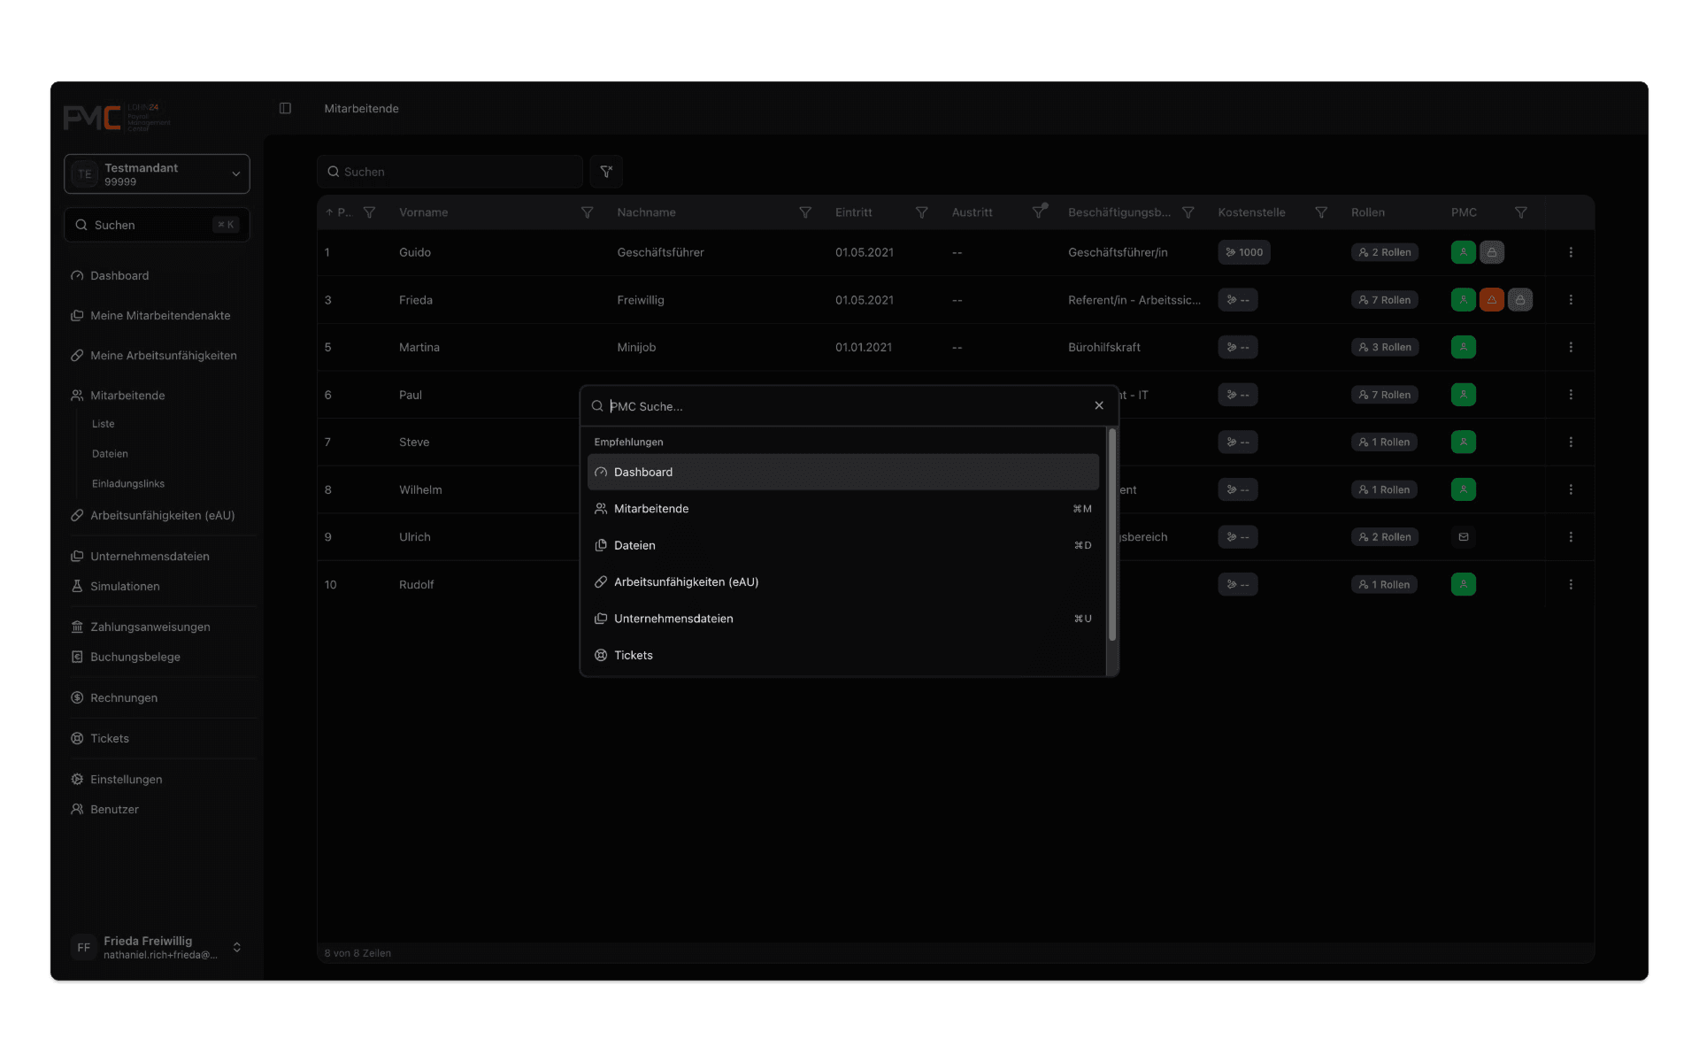Click the clear filters funnel icon
This screenshot has height=1062, width=1699.
(606, 172)
